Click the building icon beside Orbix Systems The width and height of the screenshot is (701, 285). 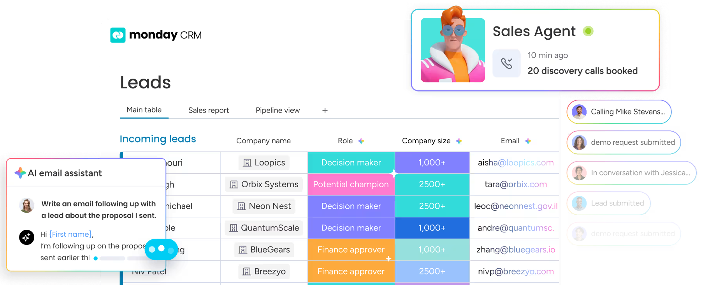(234, 185)
